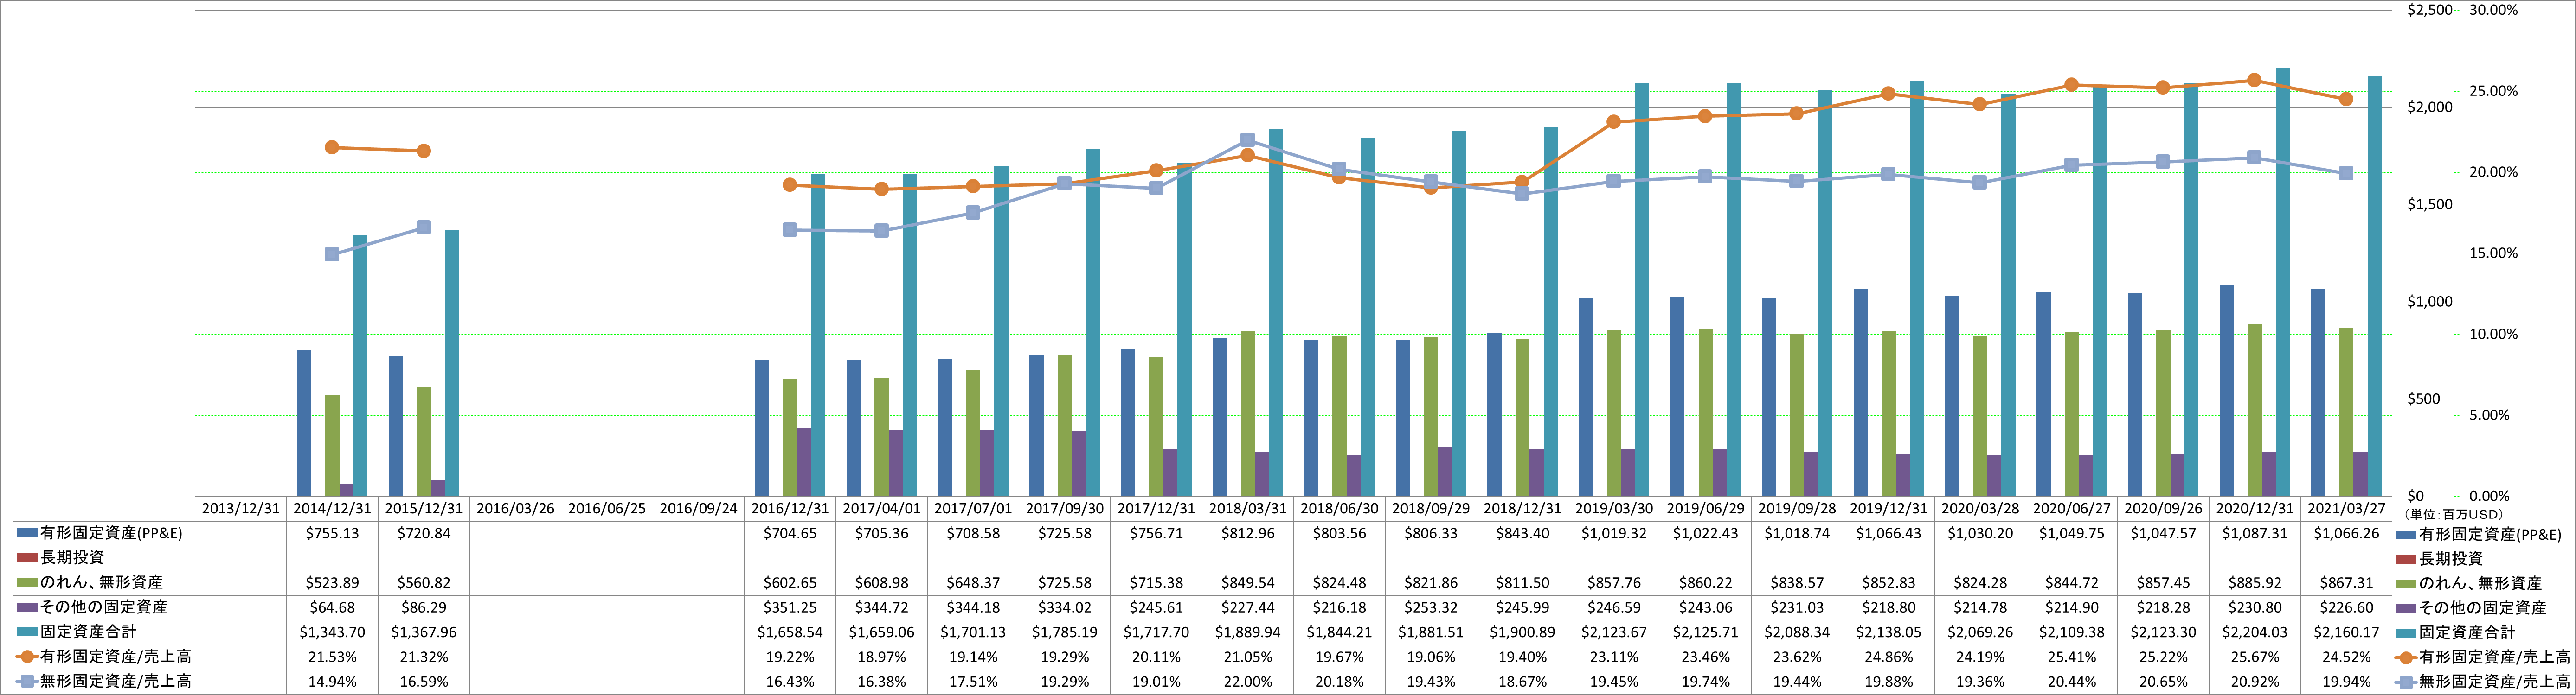Select the 14.94% ratio cell
Viewport: 2576px width, 695px height.
point(332,682)
